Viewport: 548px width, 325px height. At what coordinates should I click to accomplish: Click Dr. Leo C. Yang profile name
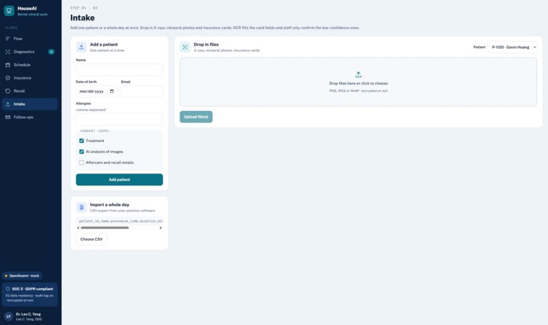29,314
